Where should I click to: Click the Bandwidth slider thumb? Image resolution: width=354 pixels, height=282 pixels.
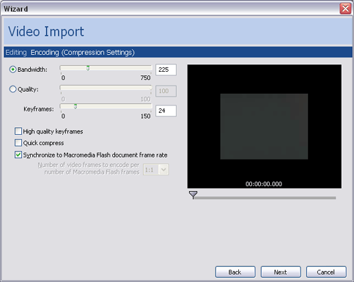point(88,68)
